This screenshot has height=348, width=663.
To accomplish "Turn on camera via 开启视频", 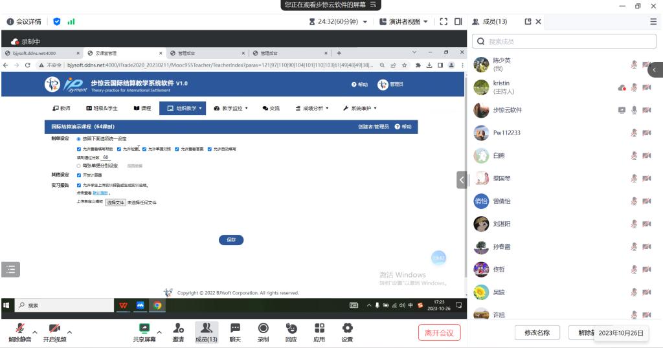I will coord(54,329).
